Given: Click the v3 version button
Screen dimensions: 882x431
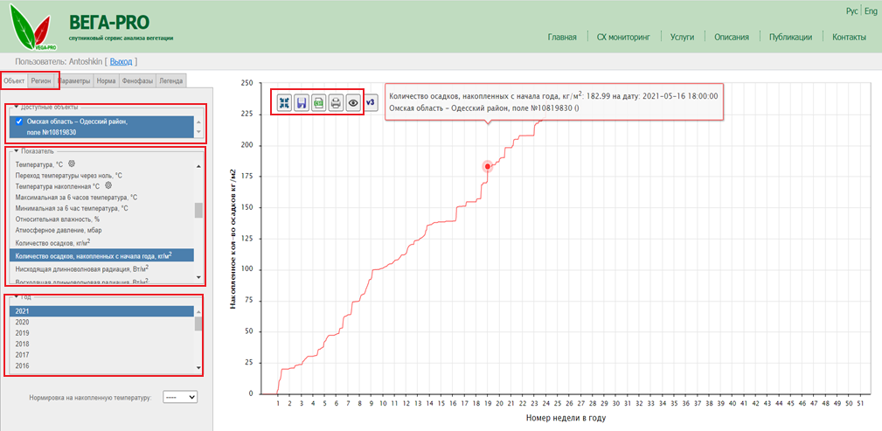Looking at the screenshot, I should (x=370, y=102).
